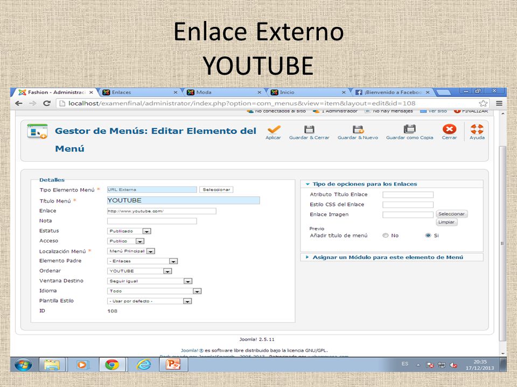Click the browser forward arrow
This screenshot has width=517, height=387.
tap(33, 103)
